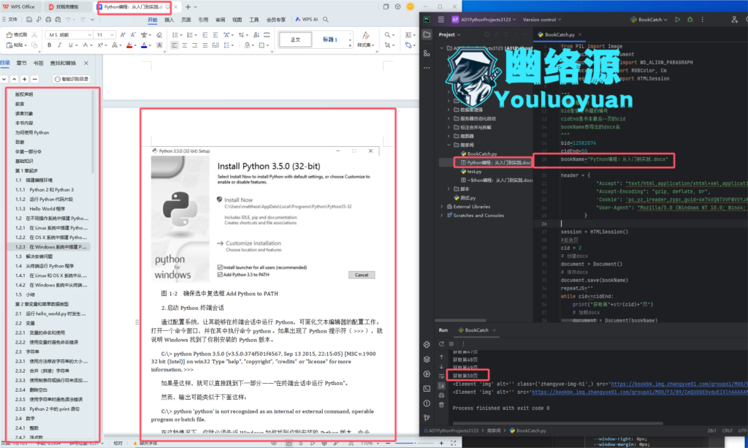Apply a bulleted list in WPS
This screenshot has height=448, width=748.
coord(175,35)
